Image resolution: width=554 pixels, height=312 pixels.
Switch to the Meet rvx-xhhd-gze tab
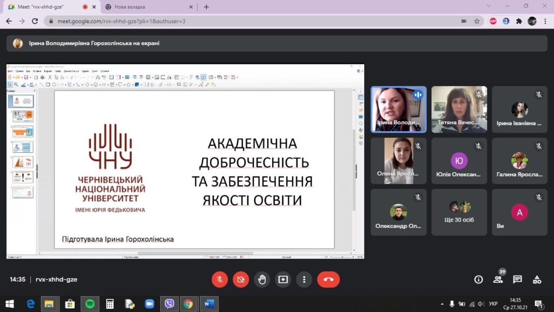pyautogui.click(x=52, y=6)
